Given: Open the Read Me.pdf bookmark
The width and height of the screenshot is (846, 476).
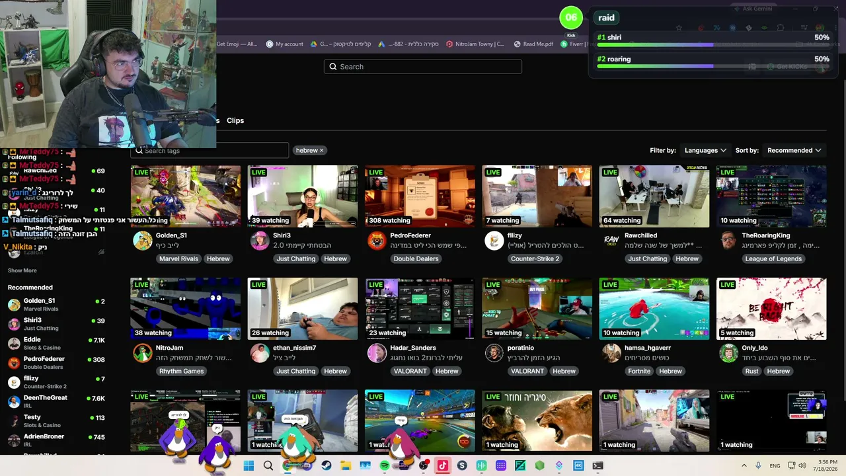Looking at the screenshot, I should 533,44.
